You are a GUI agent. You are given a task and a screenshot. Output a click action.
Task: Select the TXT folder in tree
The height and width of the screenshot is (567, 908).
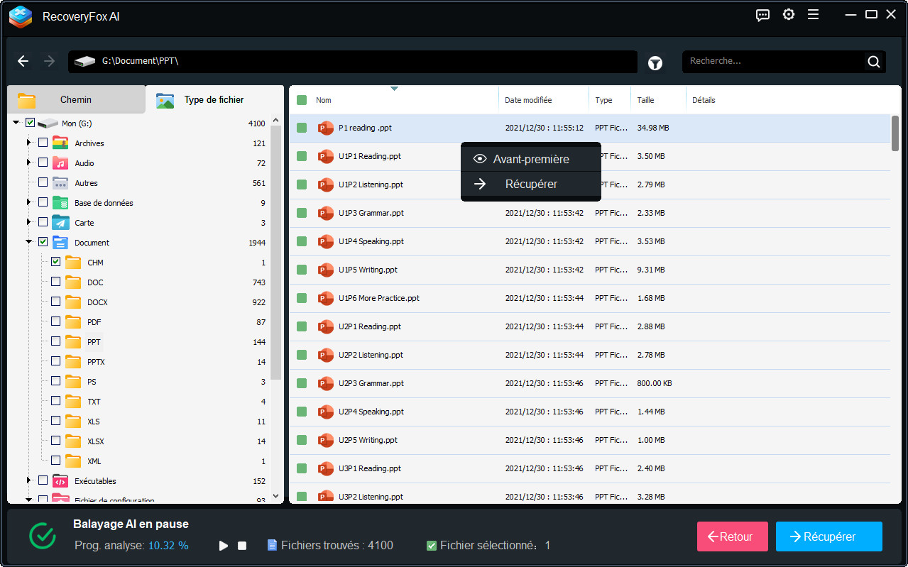coord(94,401)
